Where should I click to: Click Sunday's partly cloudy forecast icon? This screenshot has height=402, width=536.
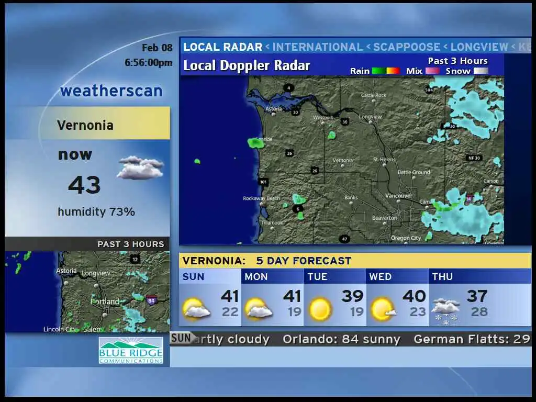(196, 309)
